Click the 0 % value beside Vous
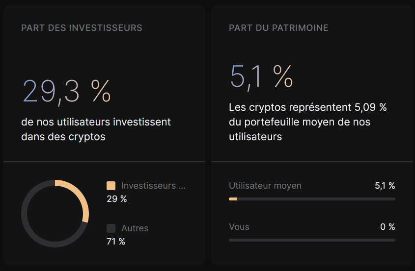Viewport: 415px width, 271px height. (387, 227)
